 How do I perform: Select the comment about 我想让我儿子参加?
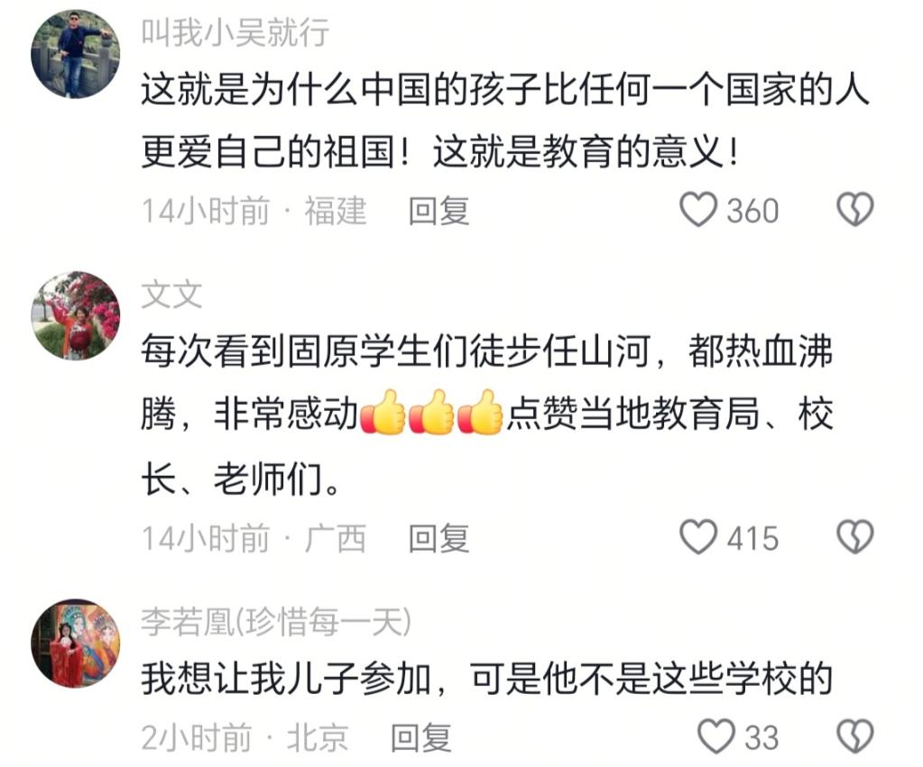[487, 678]
